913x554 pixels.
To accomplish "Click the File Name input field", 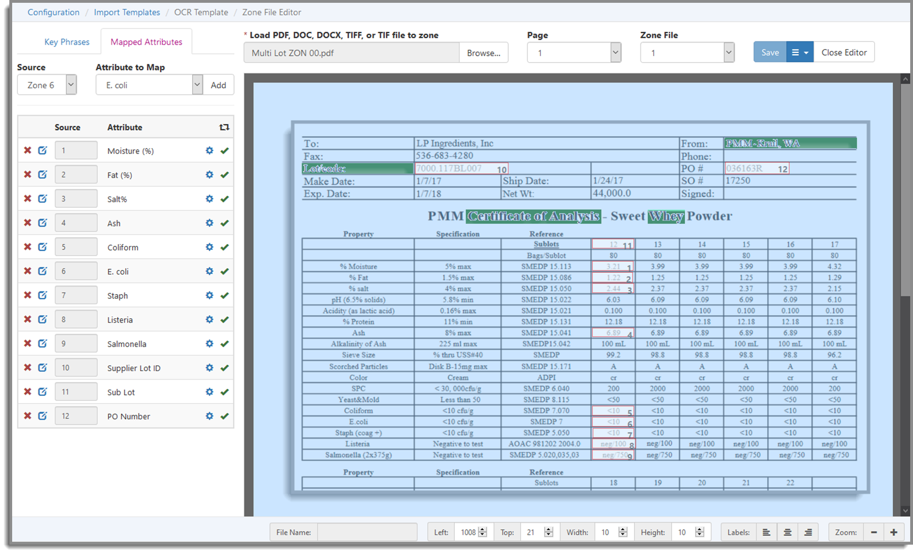I will [x=367, y=532].
